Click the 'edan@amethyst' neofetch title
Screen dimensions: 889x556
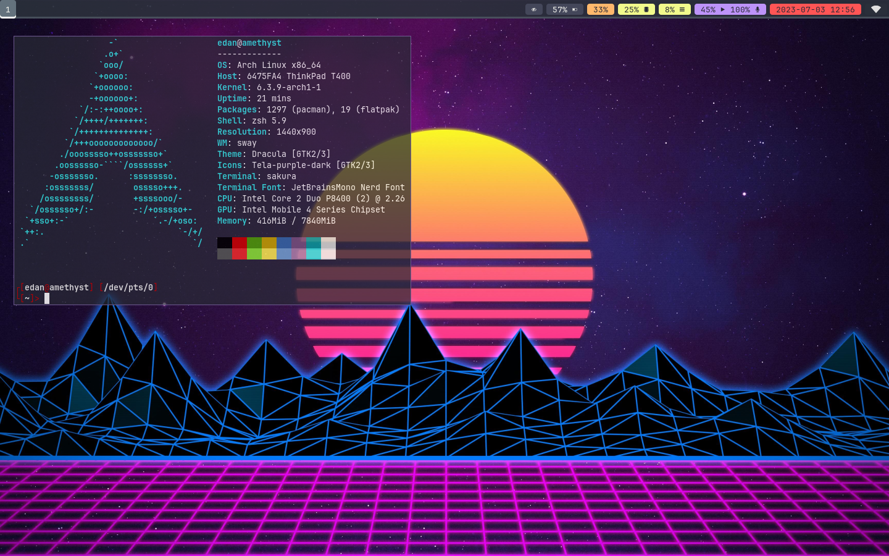coord(249,43)
